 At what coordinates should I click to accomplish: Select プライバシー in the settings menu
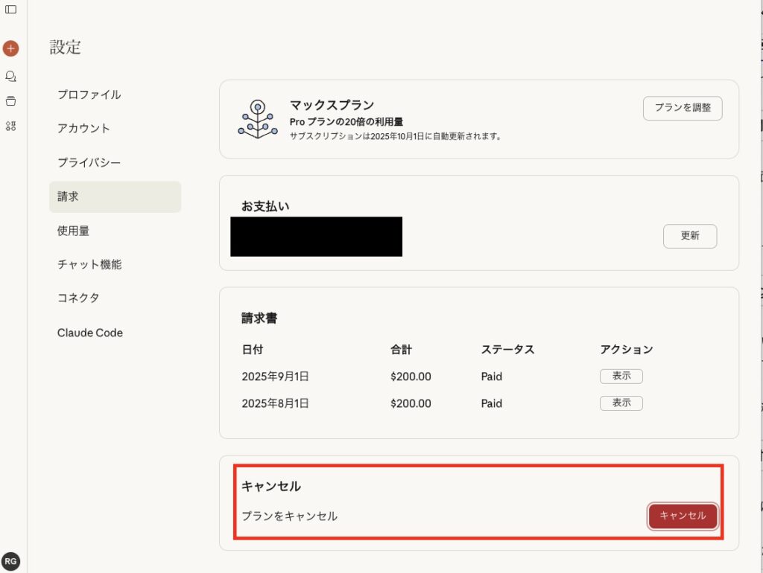89,162
